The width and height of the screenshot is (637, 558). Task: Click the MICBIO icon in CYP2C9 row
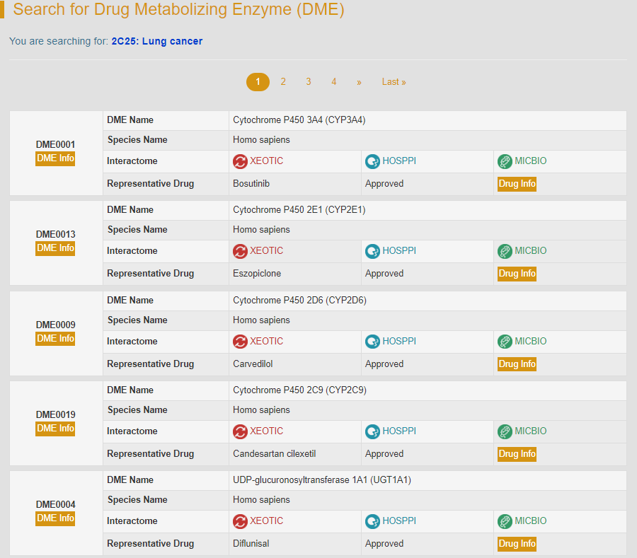pos(505,431)
